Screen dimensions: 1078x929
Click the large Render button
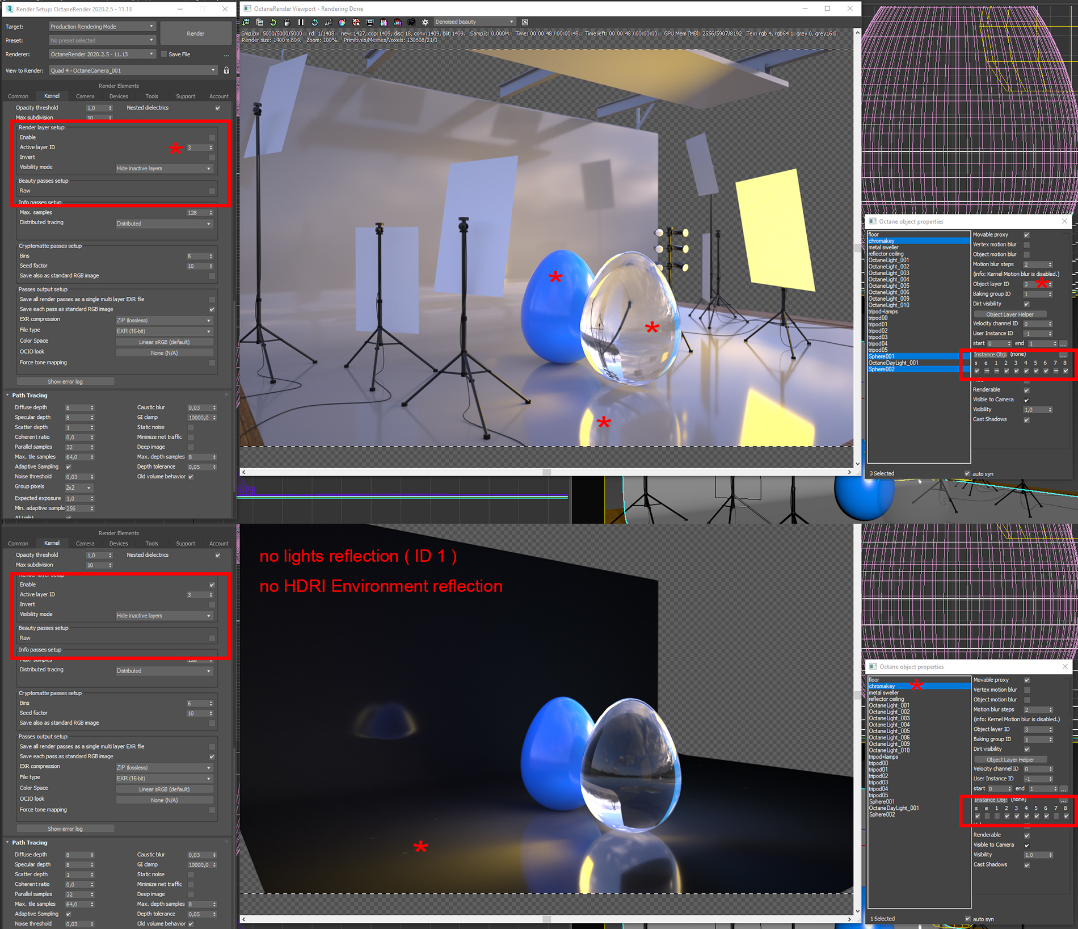click(x=196, y=33)
